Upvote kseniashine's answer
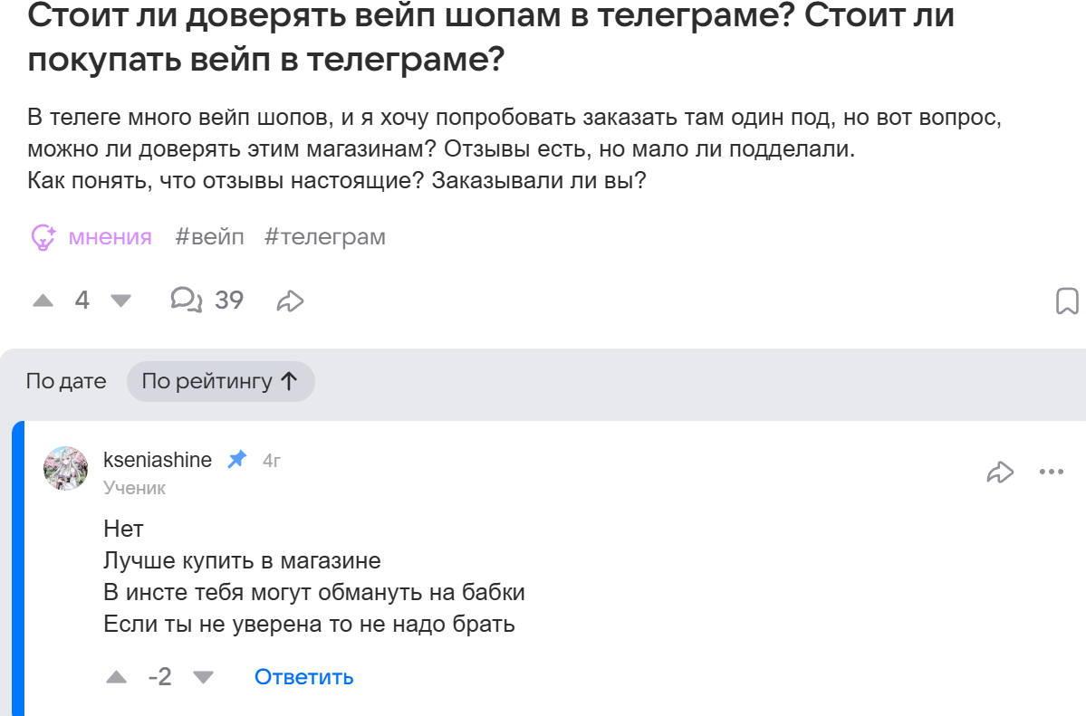1086x716 pixels. pyautogui.click(x=117, y=677)
